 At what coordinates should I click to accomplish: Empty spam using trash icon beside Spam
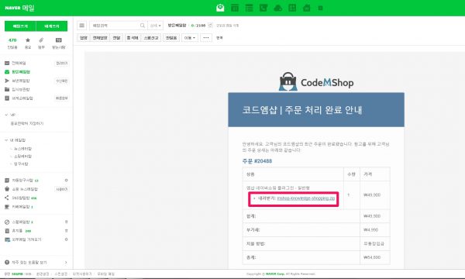point(66,222)
